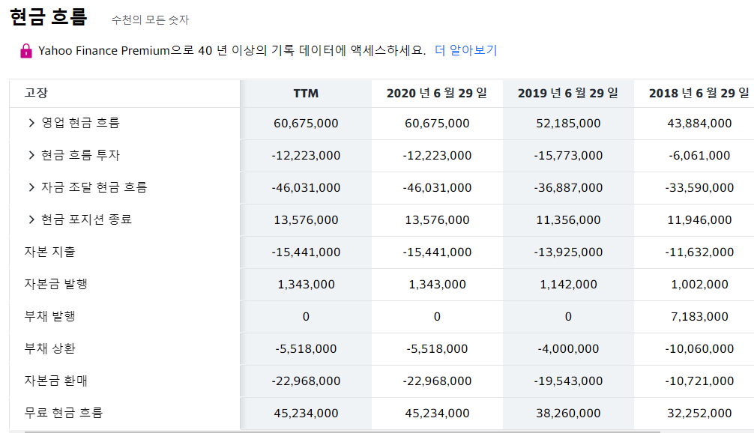Select the TTM column header
754x433 pixels.
(306, 93)
